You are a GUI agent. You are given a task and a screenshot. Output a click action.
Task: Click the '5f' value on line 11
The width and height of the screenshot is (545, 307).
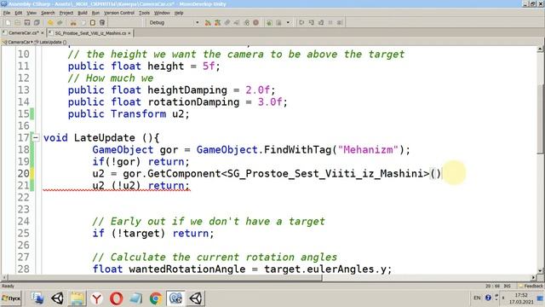coord(209,67)
